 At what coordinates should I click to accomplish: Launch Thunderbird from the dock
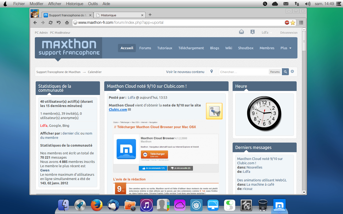113,205
